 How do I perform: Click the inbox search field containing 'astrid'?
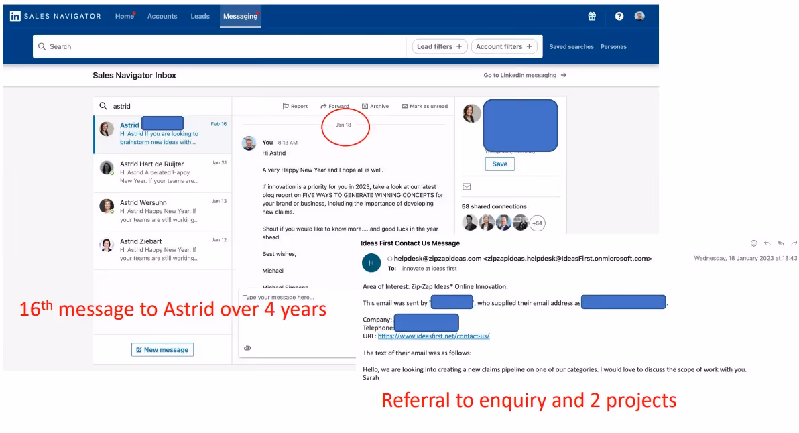click(x=162, y=106)
